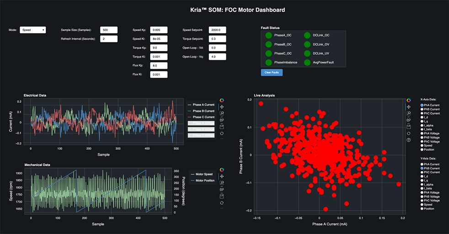Save the Live Analysis plot image
Screen dimensions: 449x234
pyautogui.click(x=409, y=127)
